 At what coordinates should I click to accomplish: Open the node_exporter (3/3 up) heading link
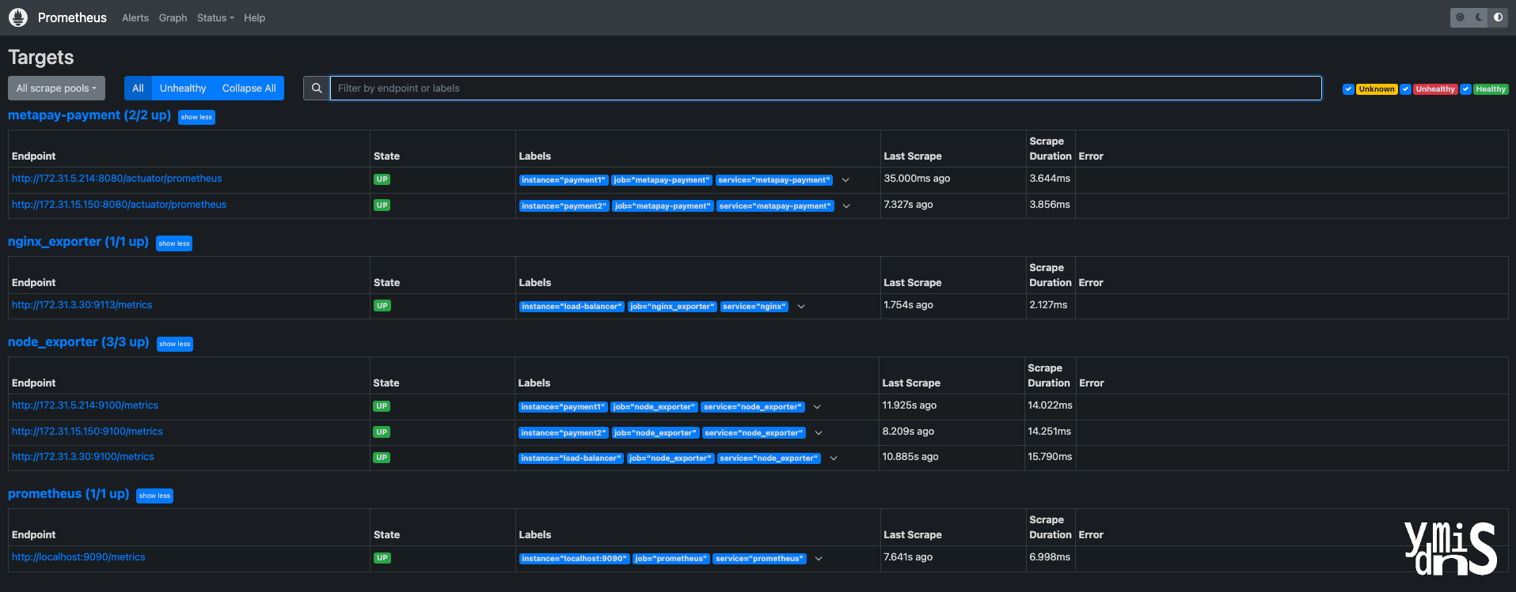click(78, 342)
